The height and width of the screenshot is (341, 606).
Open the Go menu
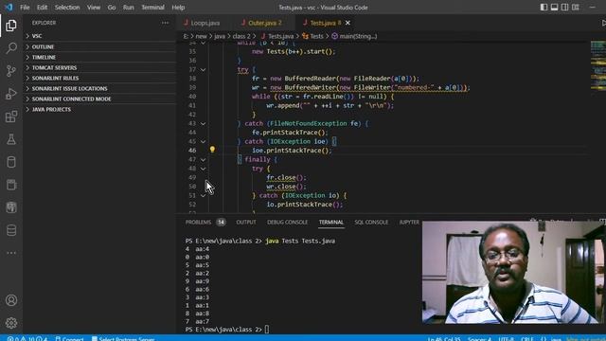click(112, 7)
